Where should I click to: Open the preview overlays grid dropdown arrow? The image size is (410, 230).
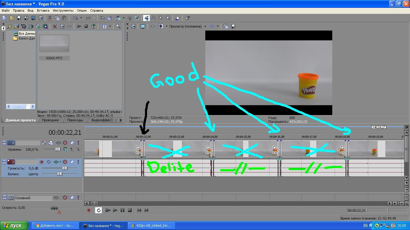(x=218, y=26)
